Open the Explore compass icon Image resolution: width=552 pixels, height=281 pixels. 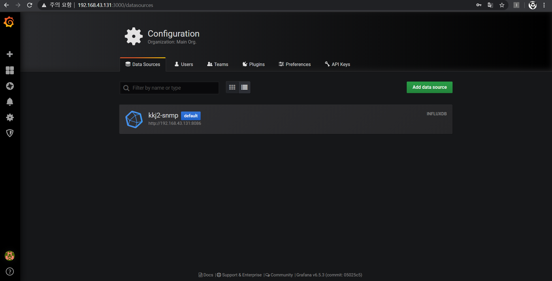[x=10, y=86]
